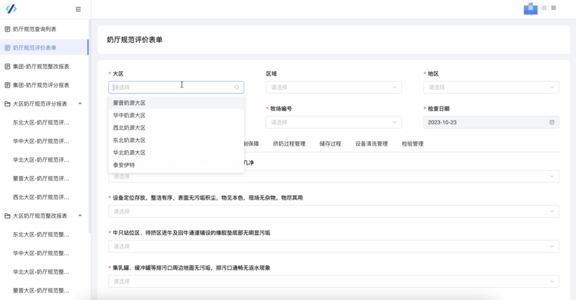This screenshot has height=300, width=576.
Task: Open dropdown under 牛只站位区 question
Action: [x=333, y=246]
